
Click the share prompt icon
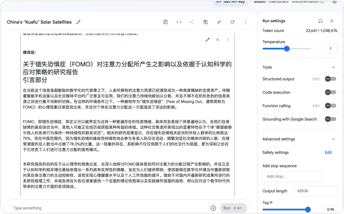pos(192,22)
